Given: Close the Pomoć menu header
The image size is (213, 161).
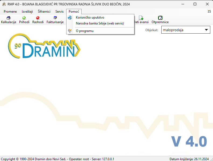Looking at the screenshot, I should pyautogui.click(x=74, y=12).
